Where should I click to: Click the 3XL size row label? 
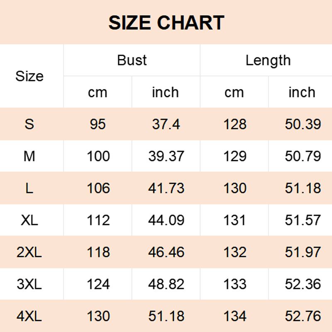[x=29, y=284]
